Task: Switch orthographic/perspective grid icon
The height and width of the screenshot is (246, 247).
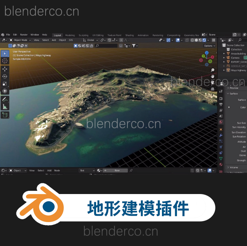Action: (x=213, y=89)
